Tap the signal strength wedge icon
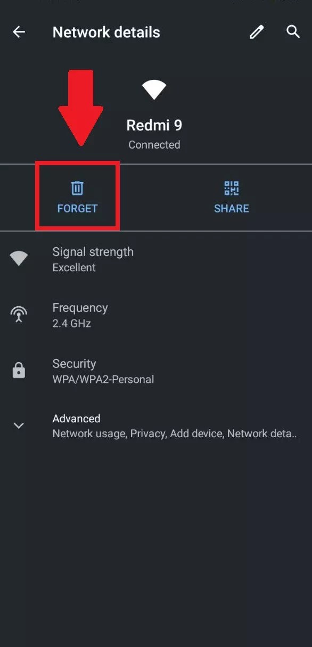Image resolution: width=312 pixels, height=647 pixels. click(x=19, y=258)
